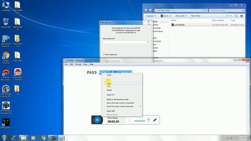Expand the Explorer address bar history dropdown

tap(202, 11)
